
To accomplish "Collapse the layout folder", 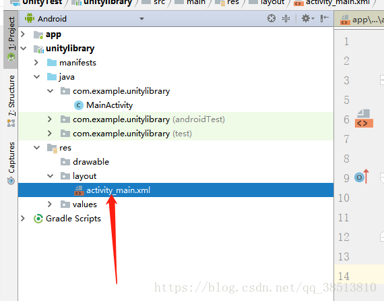I will click(51, 176).
